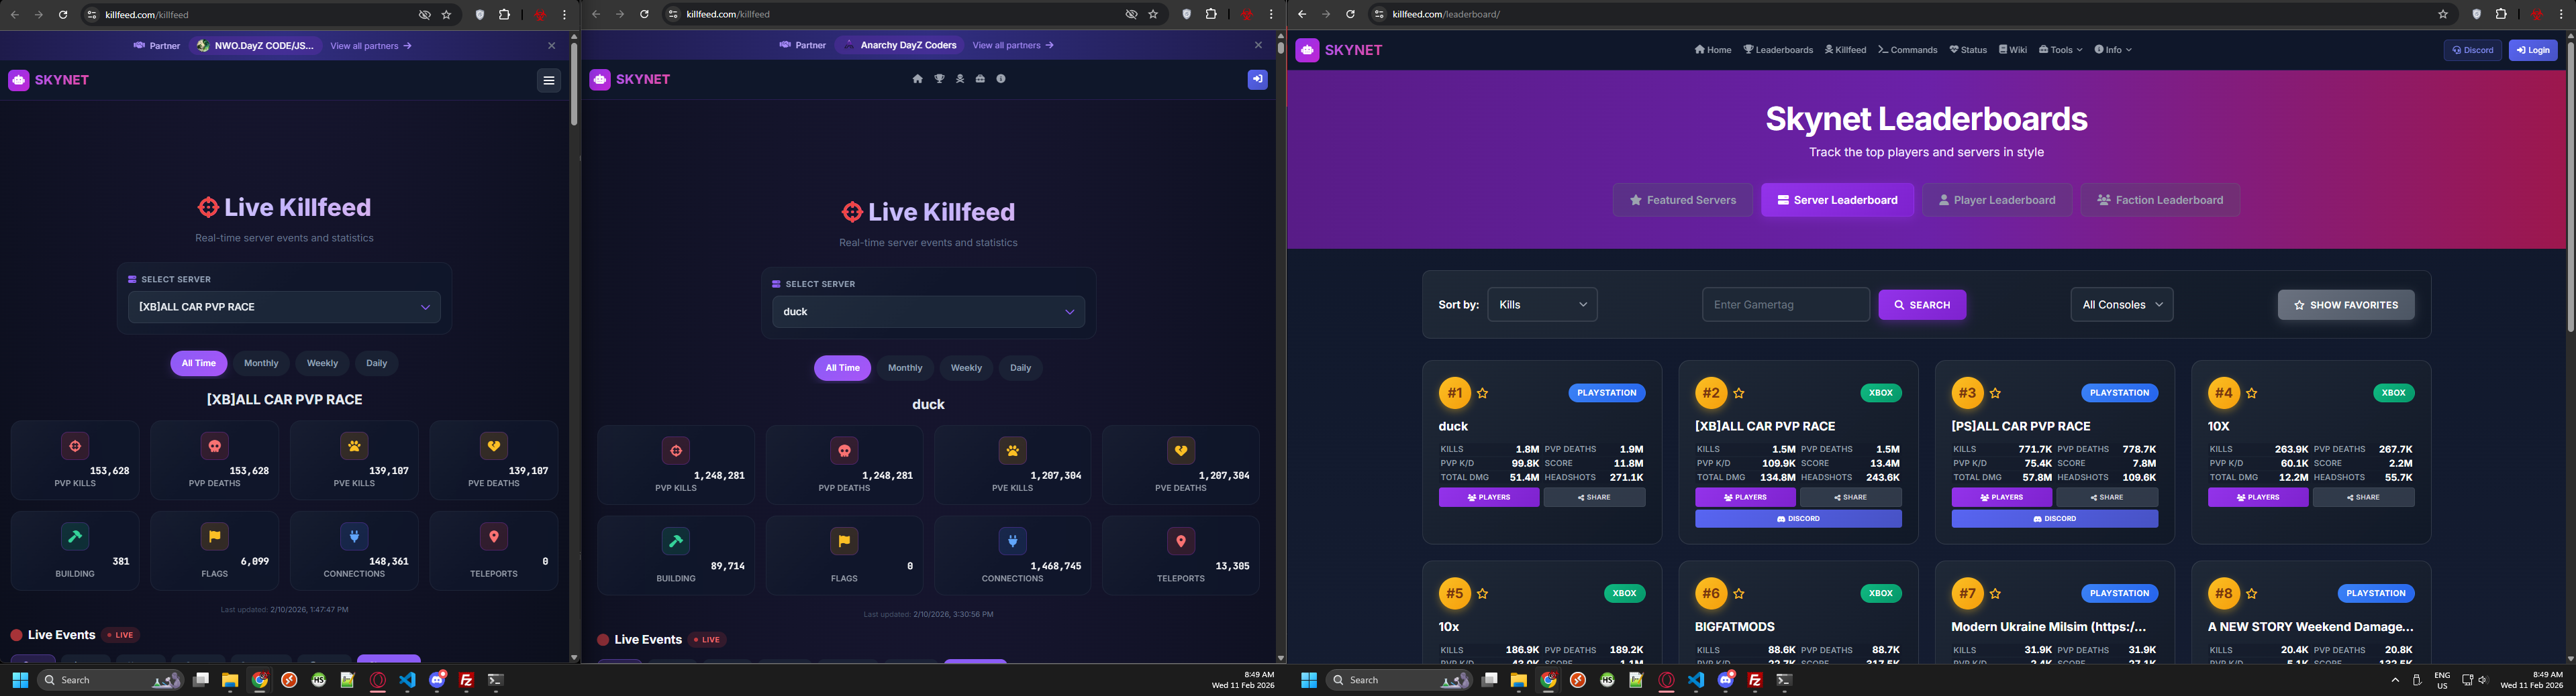Screen dimensions: 2576x696
Task: Switch to the Featured Servers tab
Action: (x=1682, y=200)
